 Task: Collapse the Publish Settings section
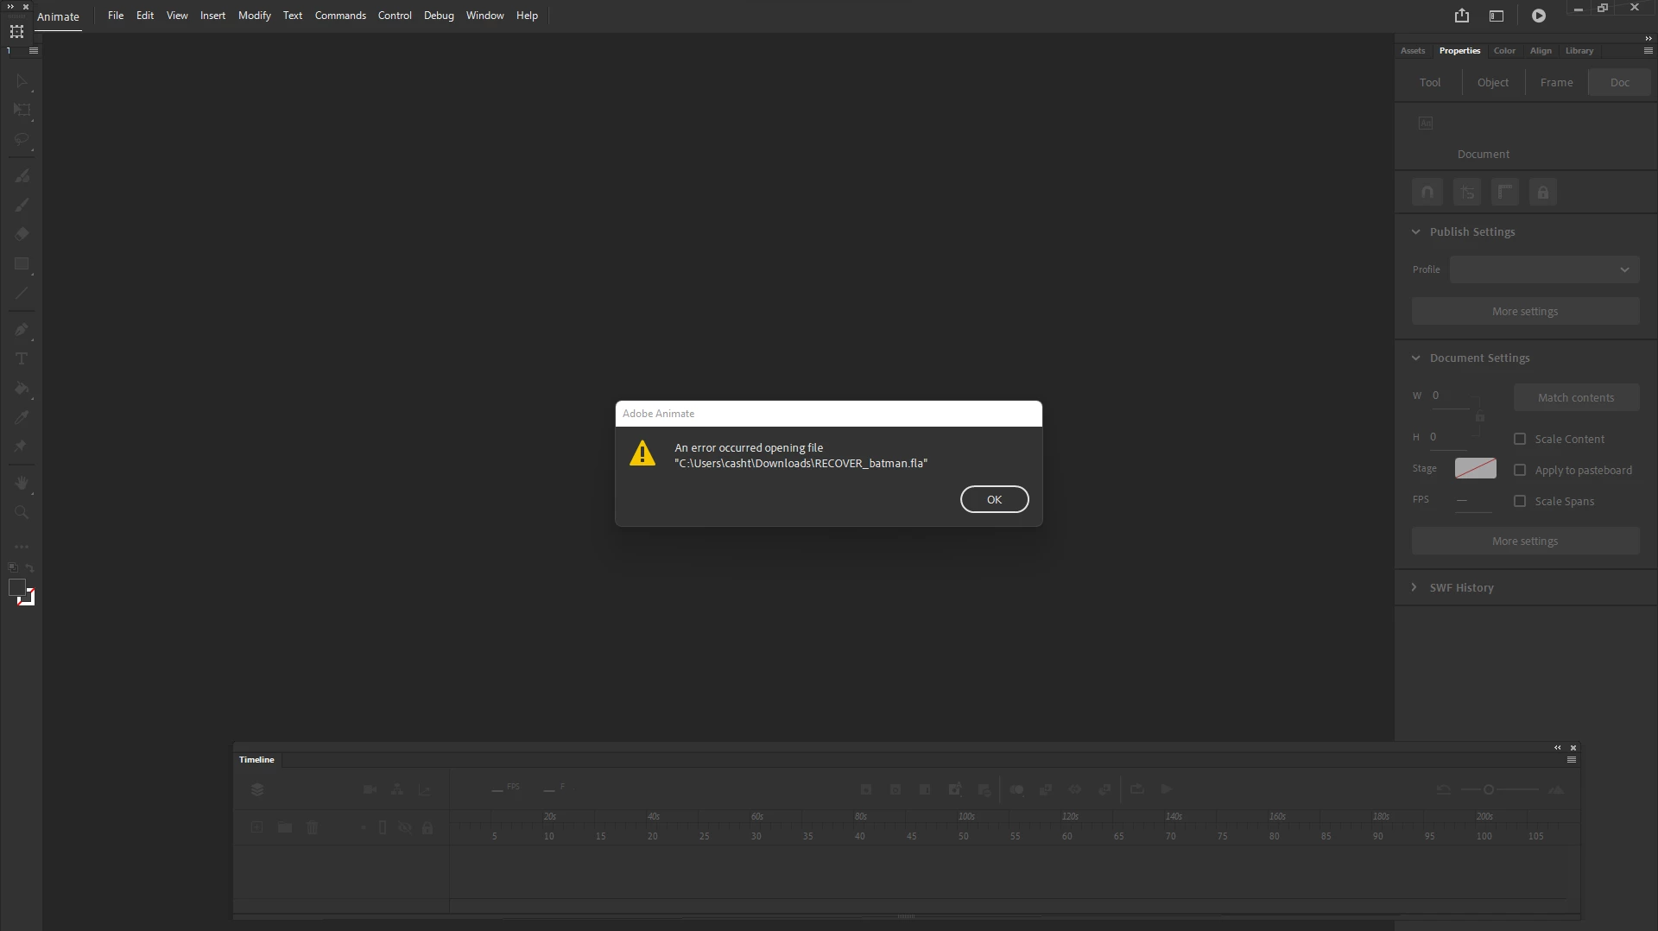pyautogui.click(x=1415, y=231)
